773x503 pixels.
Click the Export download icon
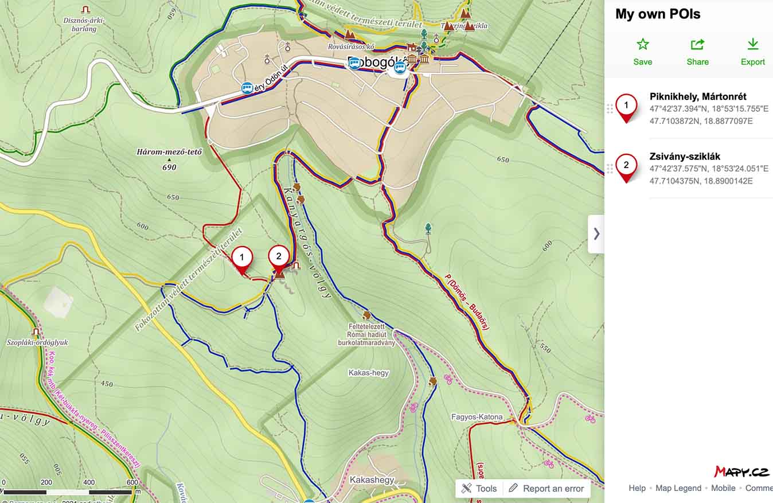(x=752, y=44)
